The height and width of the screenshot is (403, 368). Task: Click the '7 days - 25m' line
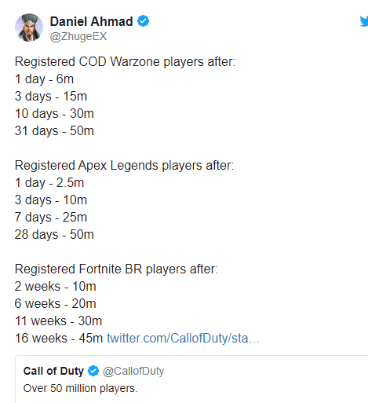point(51,218)
